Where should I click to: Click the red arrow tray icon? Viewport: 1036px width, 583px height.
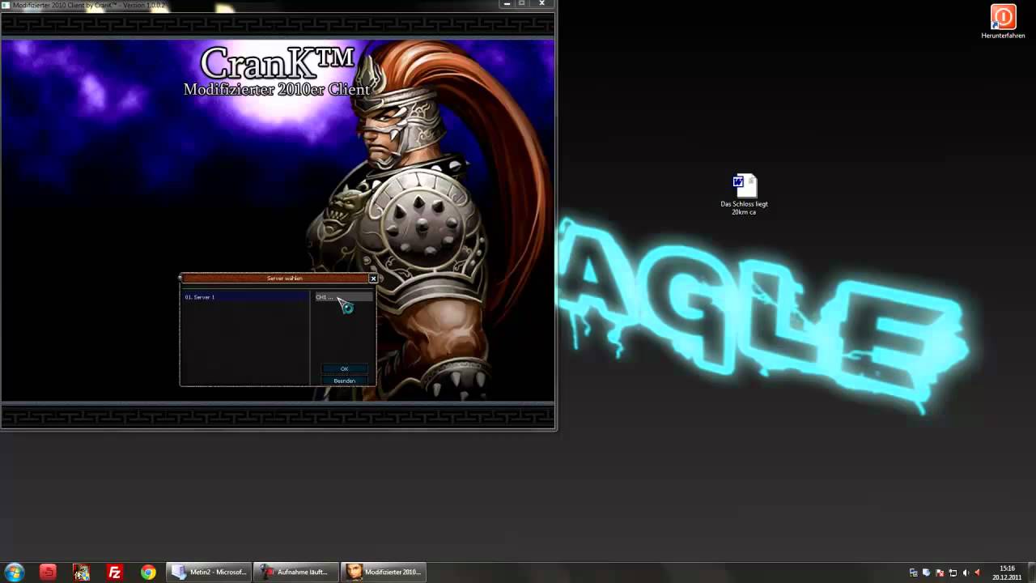978,572
